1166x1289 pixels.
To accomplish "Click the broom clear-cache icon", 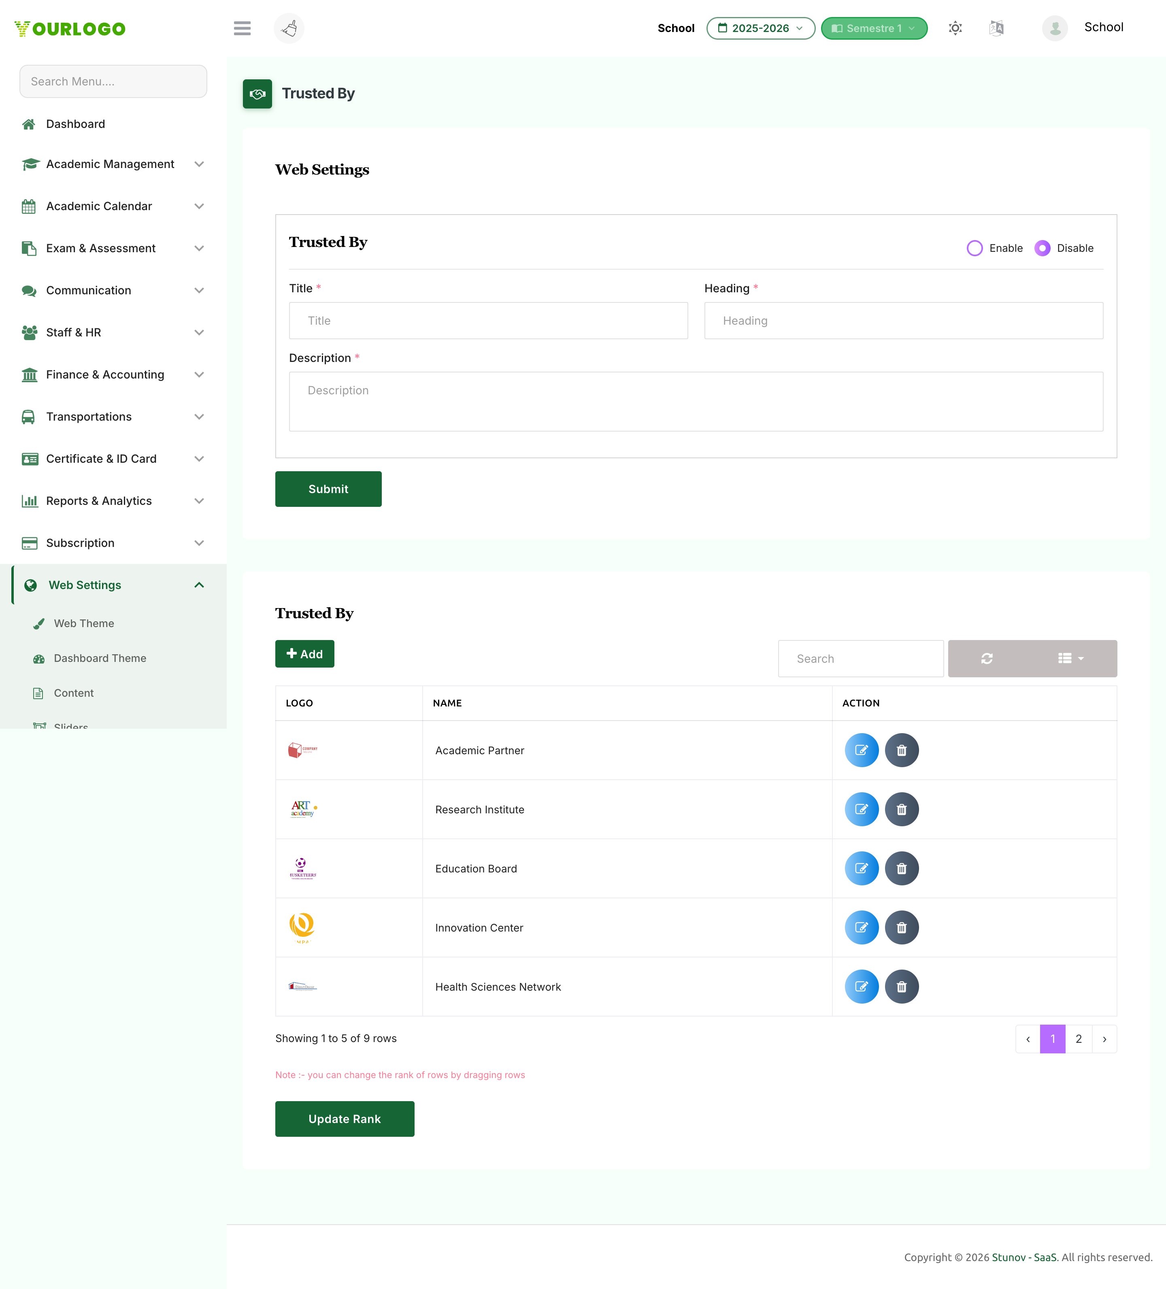I will [x=289, y=28].
